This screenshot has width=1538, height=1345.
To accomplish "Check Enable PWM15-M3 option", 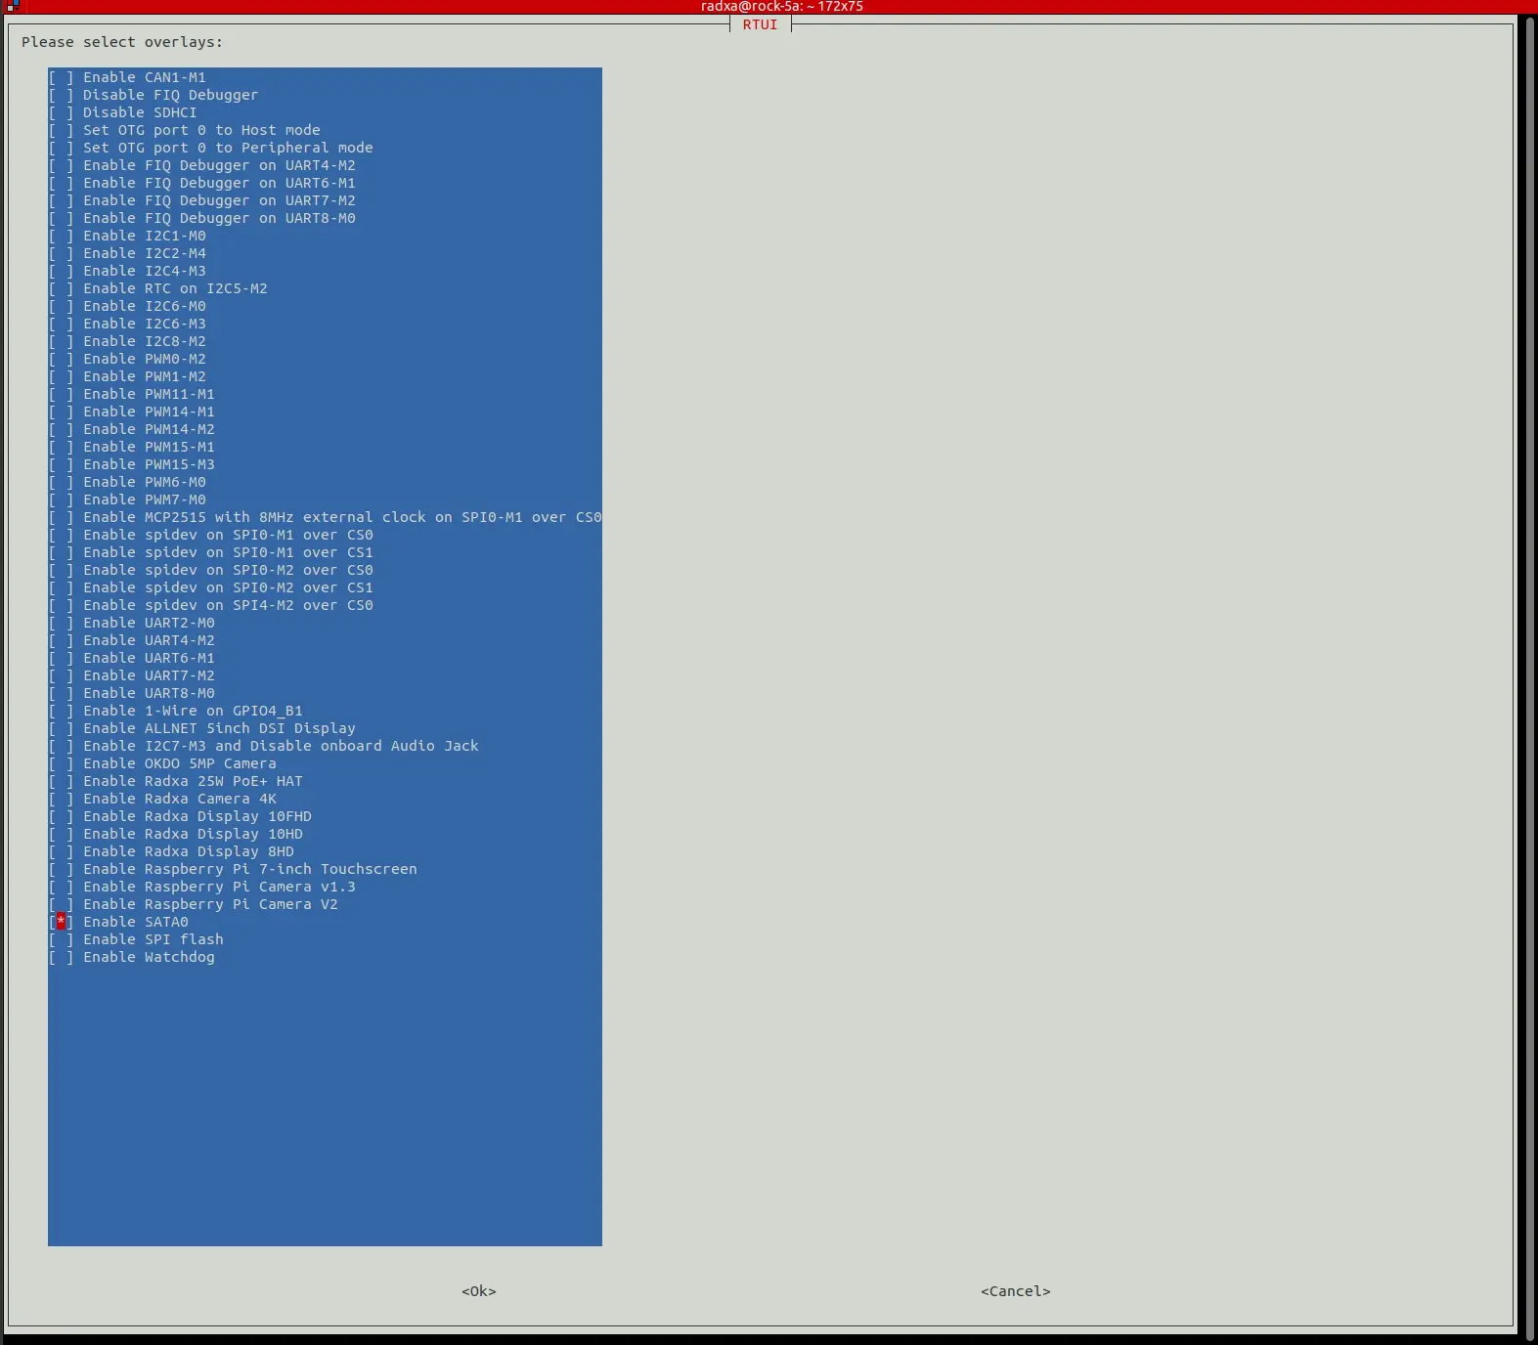I will click(x=61, y=464).
